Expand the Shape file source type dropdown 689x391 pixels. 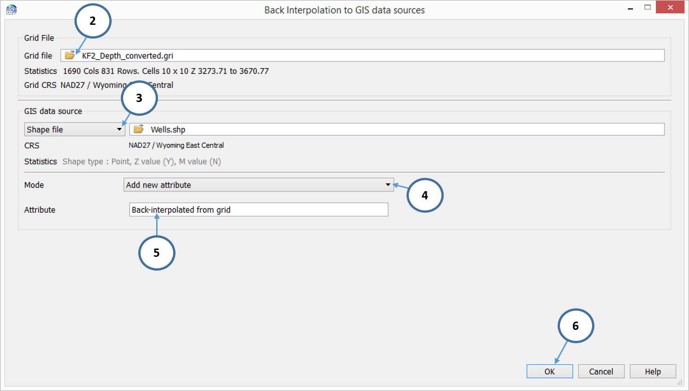(x=74, y=130)
